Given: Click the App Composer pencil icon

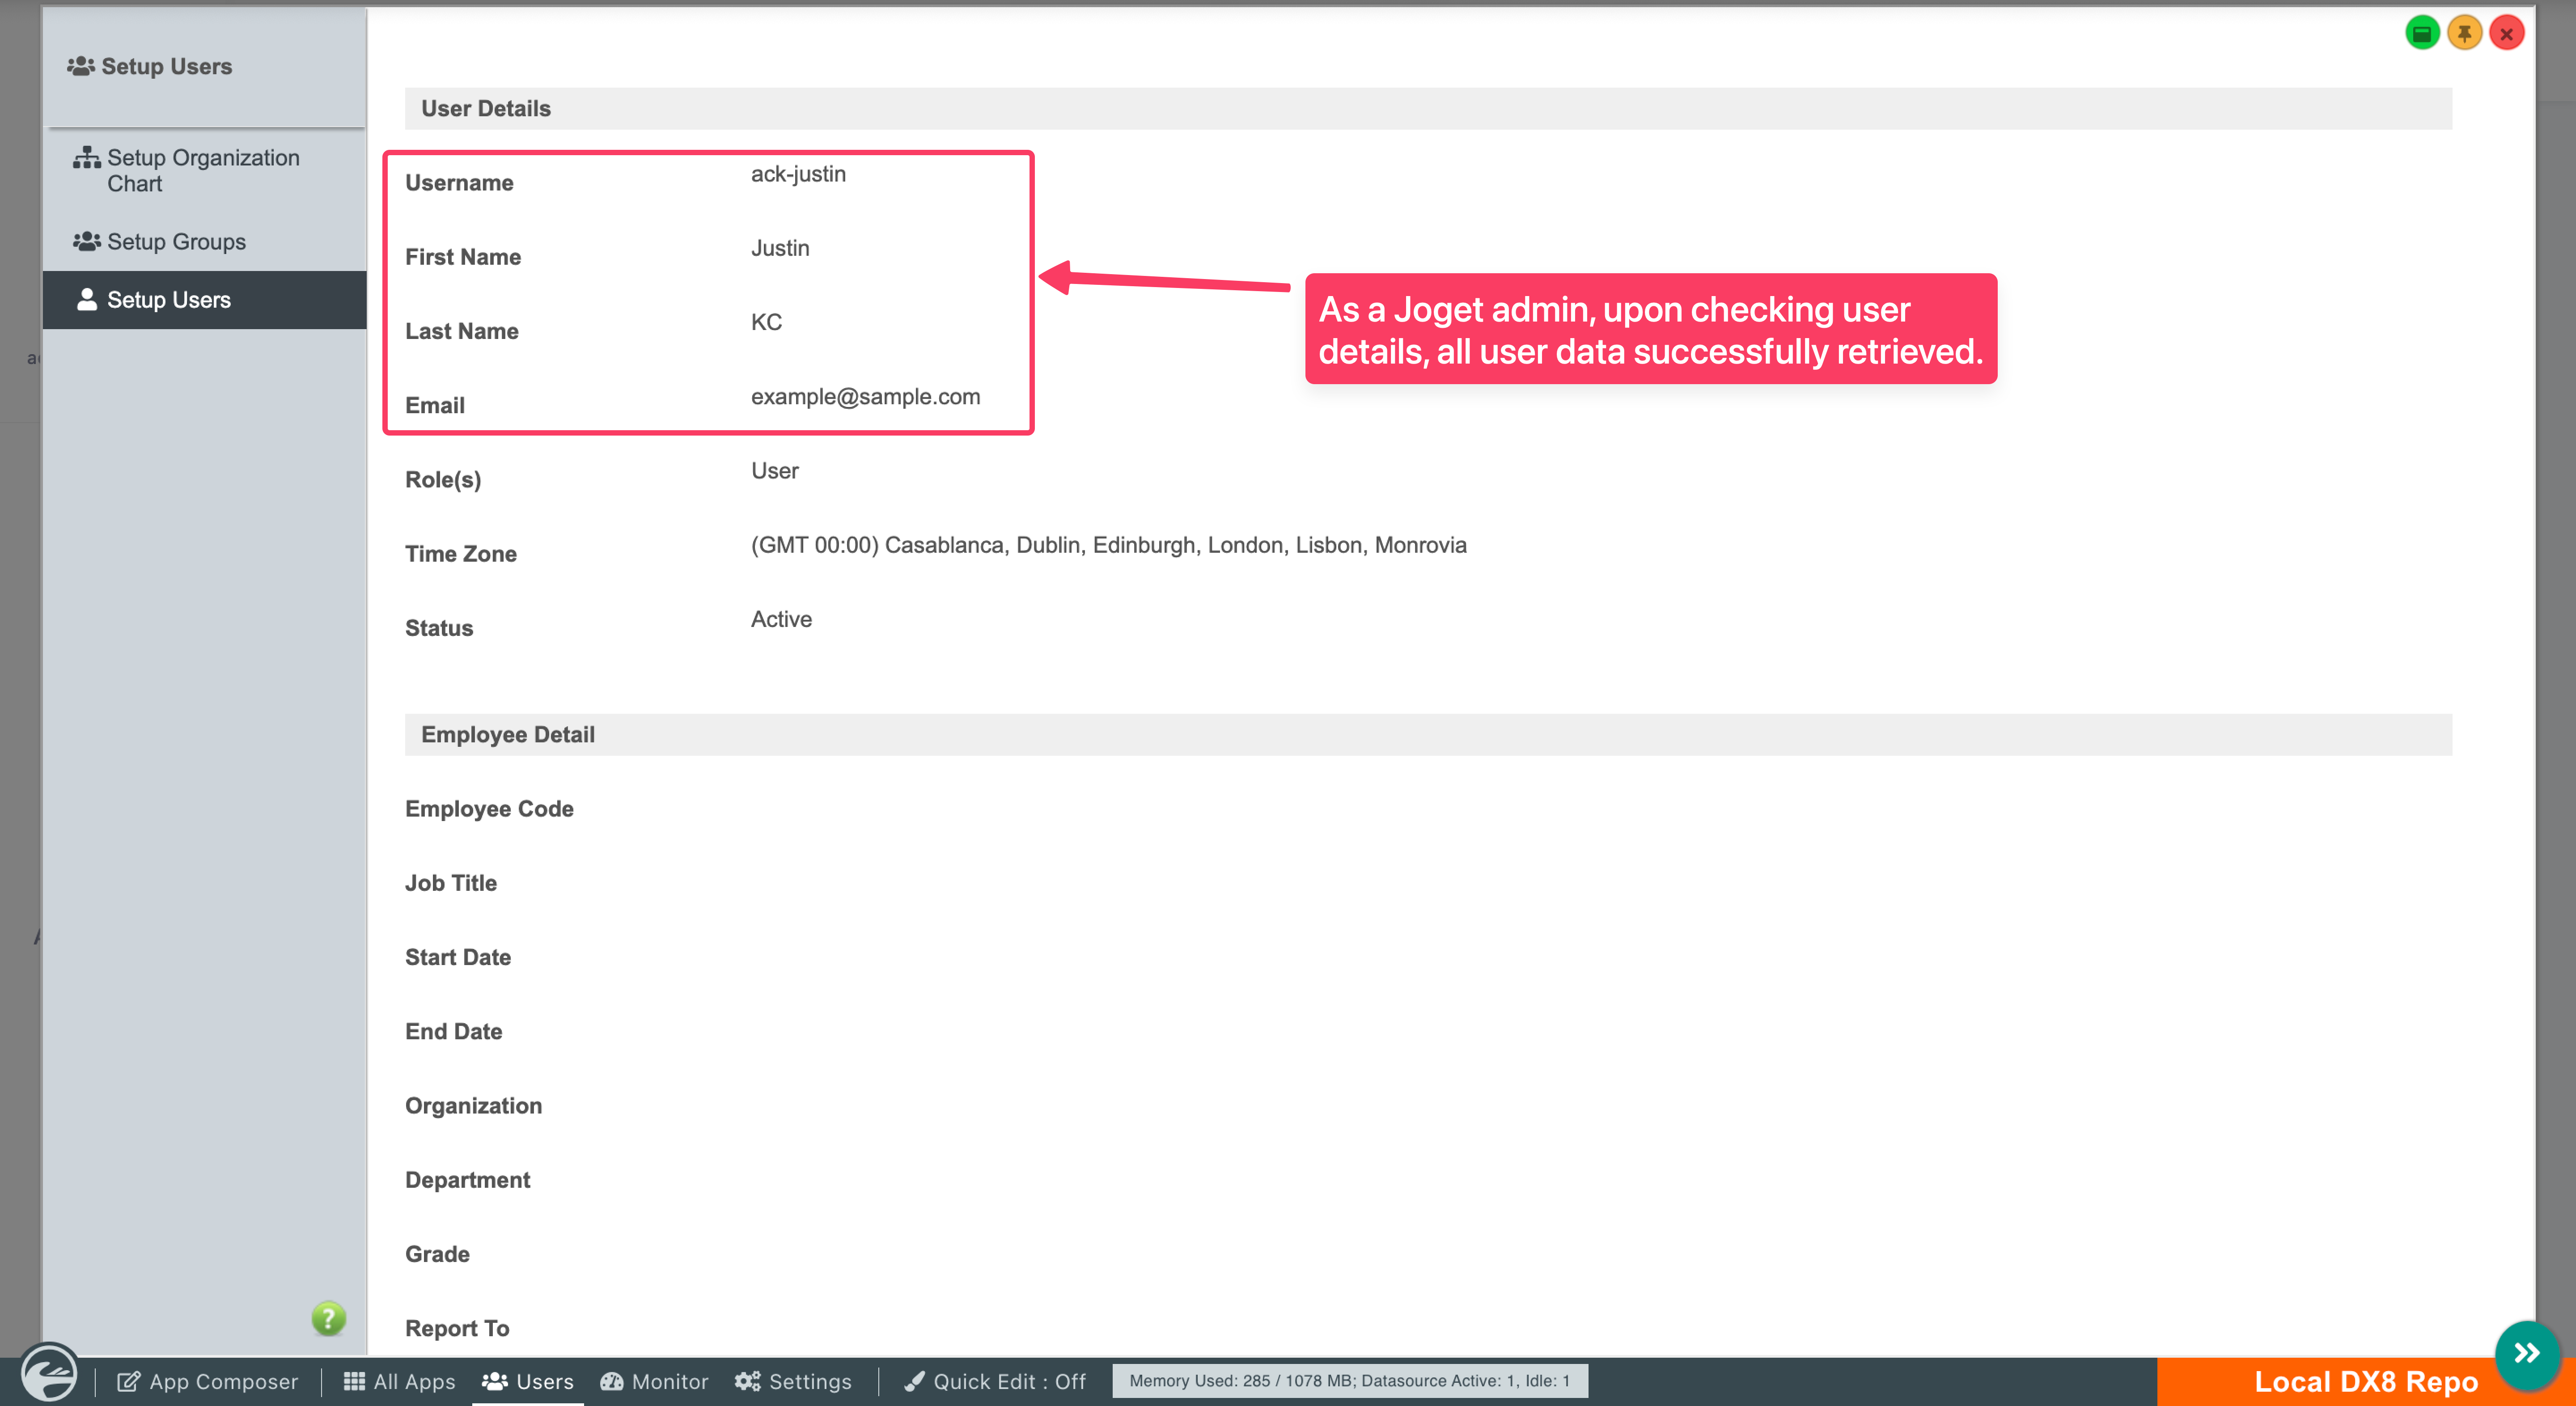Looking at the screenshot, I should 128,1382.
